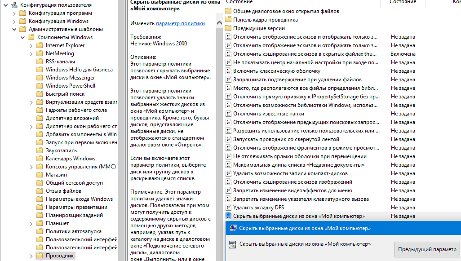Select the Windows PowerShell folder icon
Viewport: 461px width, 261px height.
(x=40, y=86)
